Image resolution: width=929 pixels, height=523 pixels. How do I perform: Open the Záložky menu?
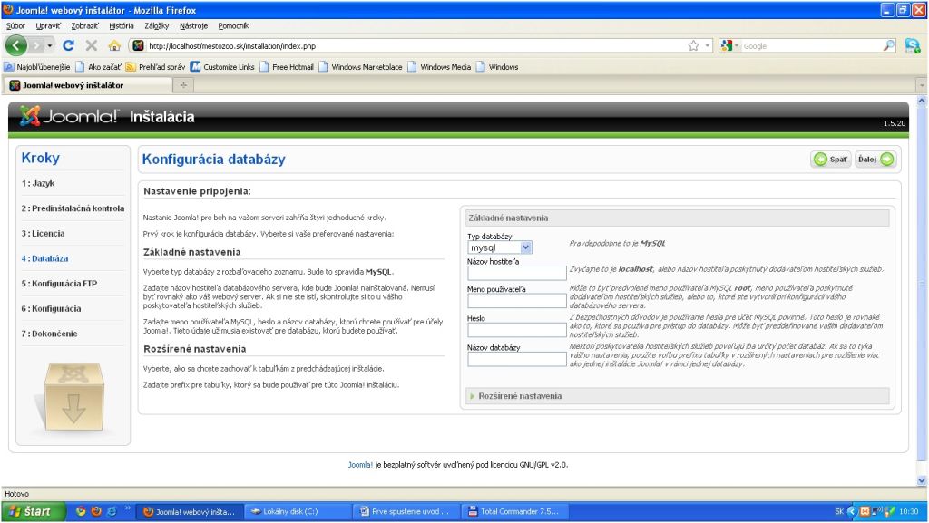pyautogui.click(x=156, y=26)
